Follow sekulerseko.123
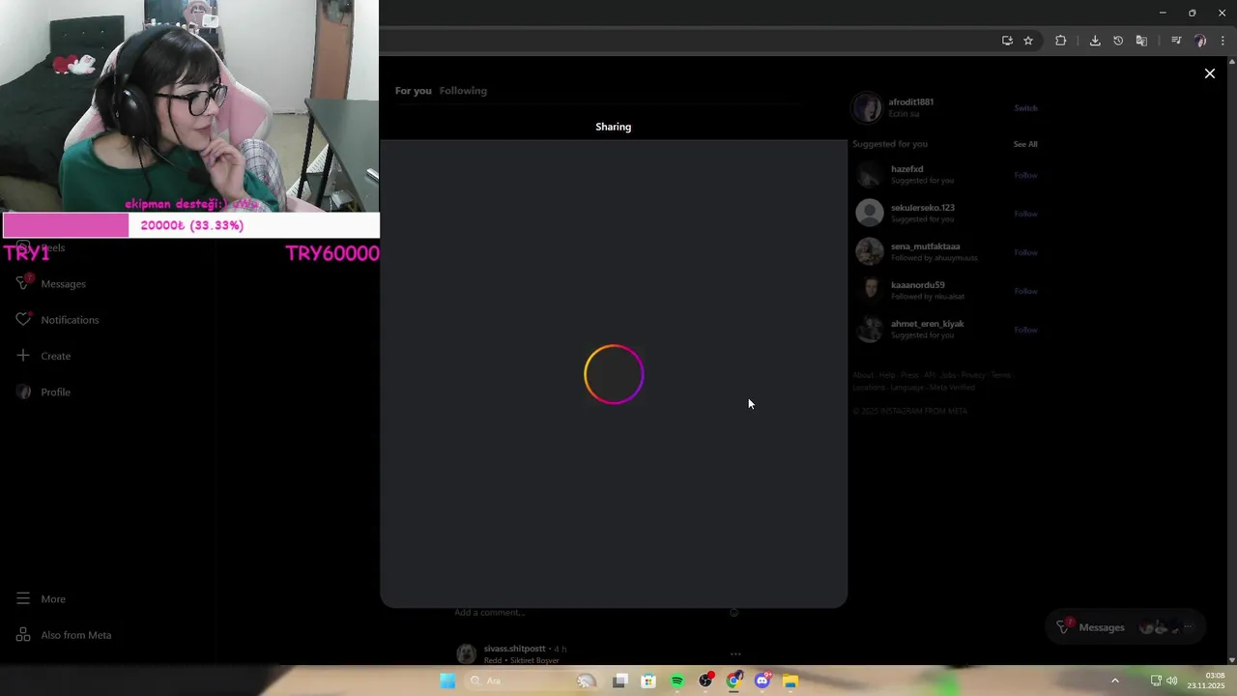Image resolution: width=1237 pixels, height=696 pixels. (x=1025, y=214)
